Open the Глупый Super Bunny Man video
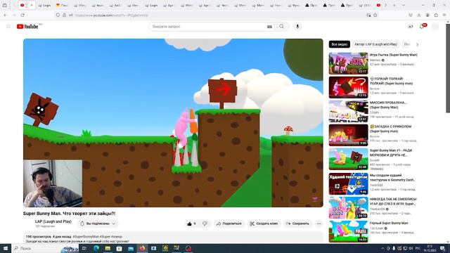The height and width of the screenshot is (253, 450). pos(349,231)
